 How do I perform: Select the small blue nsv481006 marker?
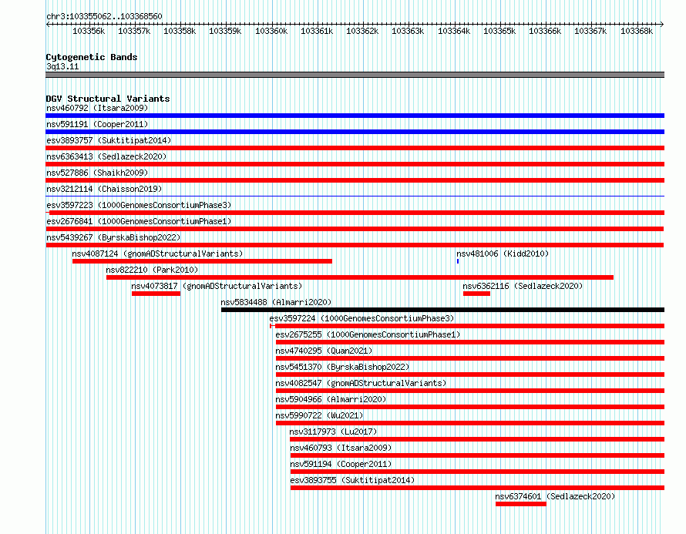pos(458,261)
